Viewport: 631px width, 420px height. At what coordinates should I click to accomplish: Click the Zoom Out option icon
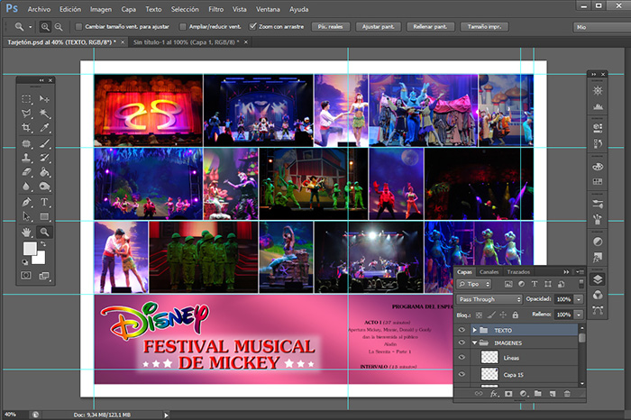tap(59, 27)
